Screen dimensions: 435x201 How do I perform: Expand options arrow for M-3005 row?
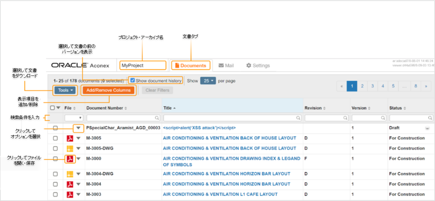pos(78,138)
